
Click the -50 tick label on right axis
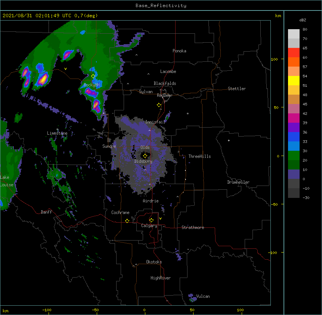274,204
